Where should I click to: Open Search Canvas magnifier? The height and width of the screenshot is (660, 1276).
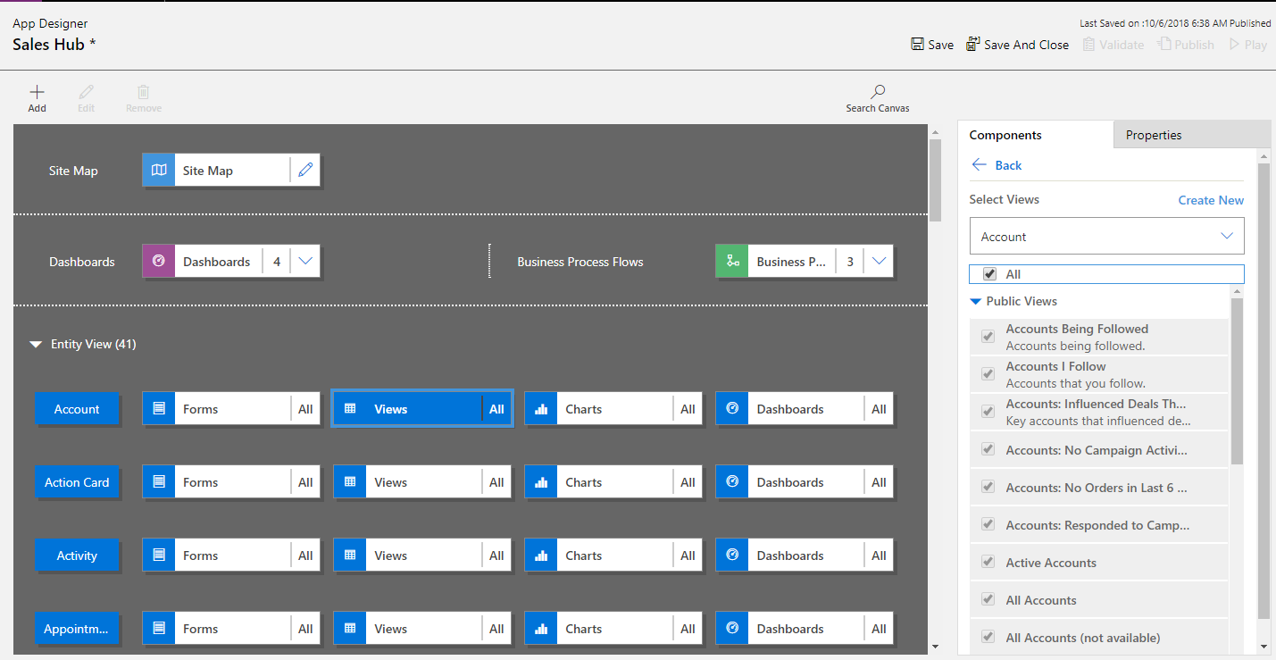click(x=878, y=91)
